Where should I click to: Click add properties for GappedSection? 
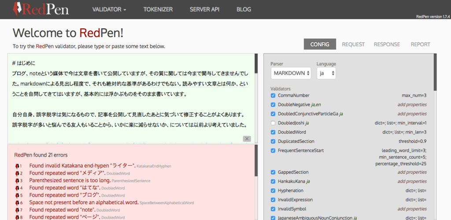[x=412, y=172]
